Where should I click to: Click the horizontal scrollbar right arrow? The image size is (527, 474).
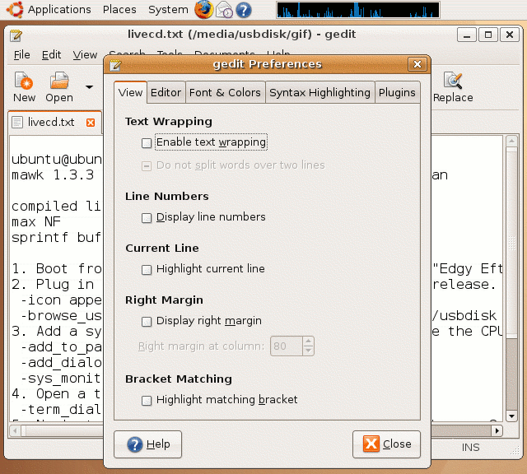pos(497,430)
